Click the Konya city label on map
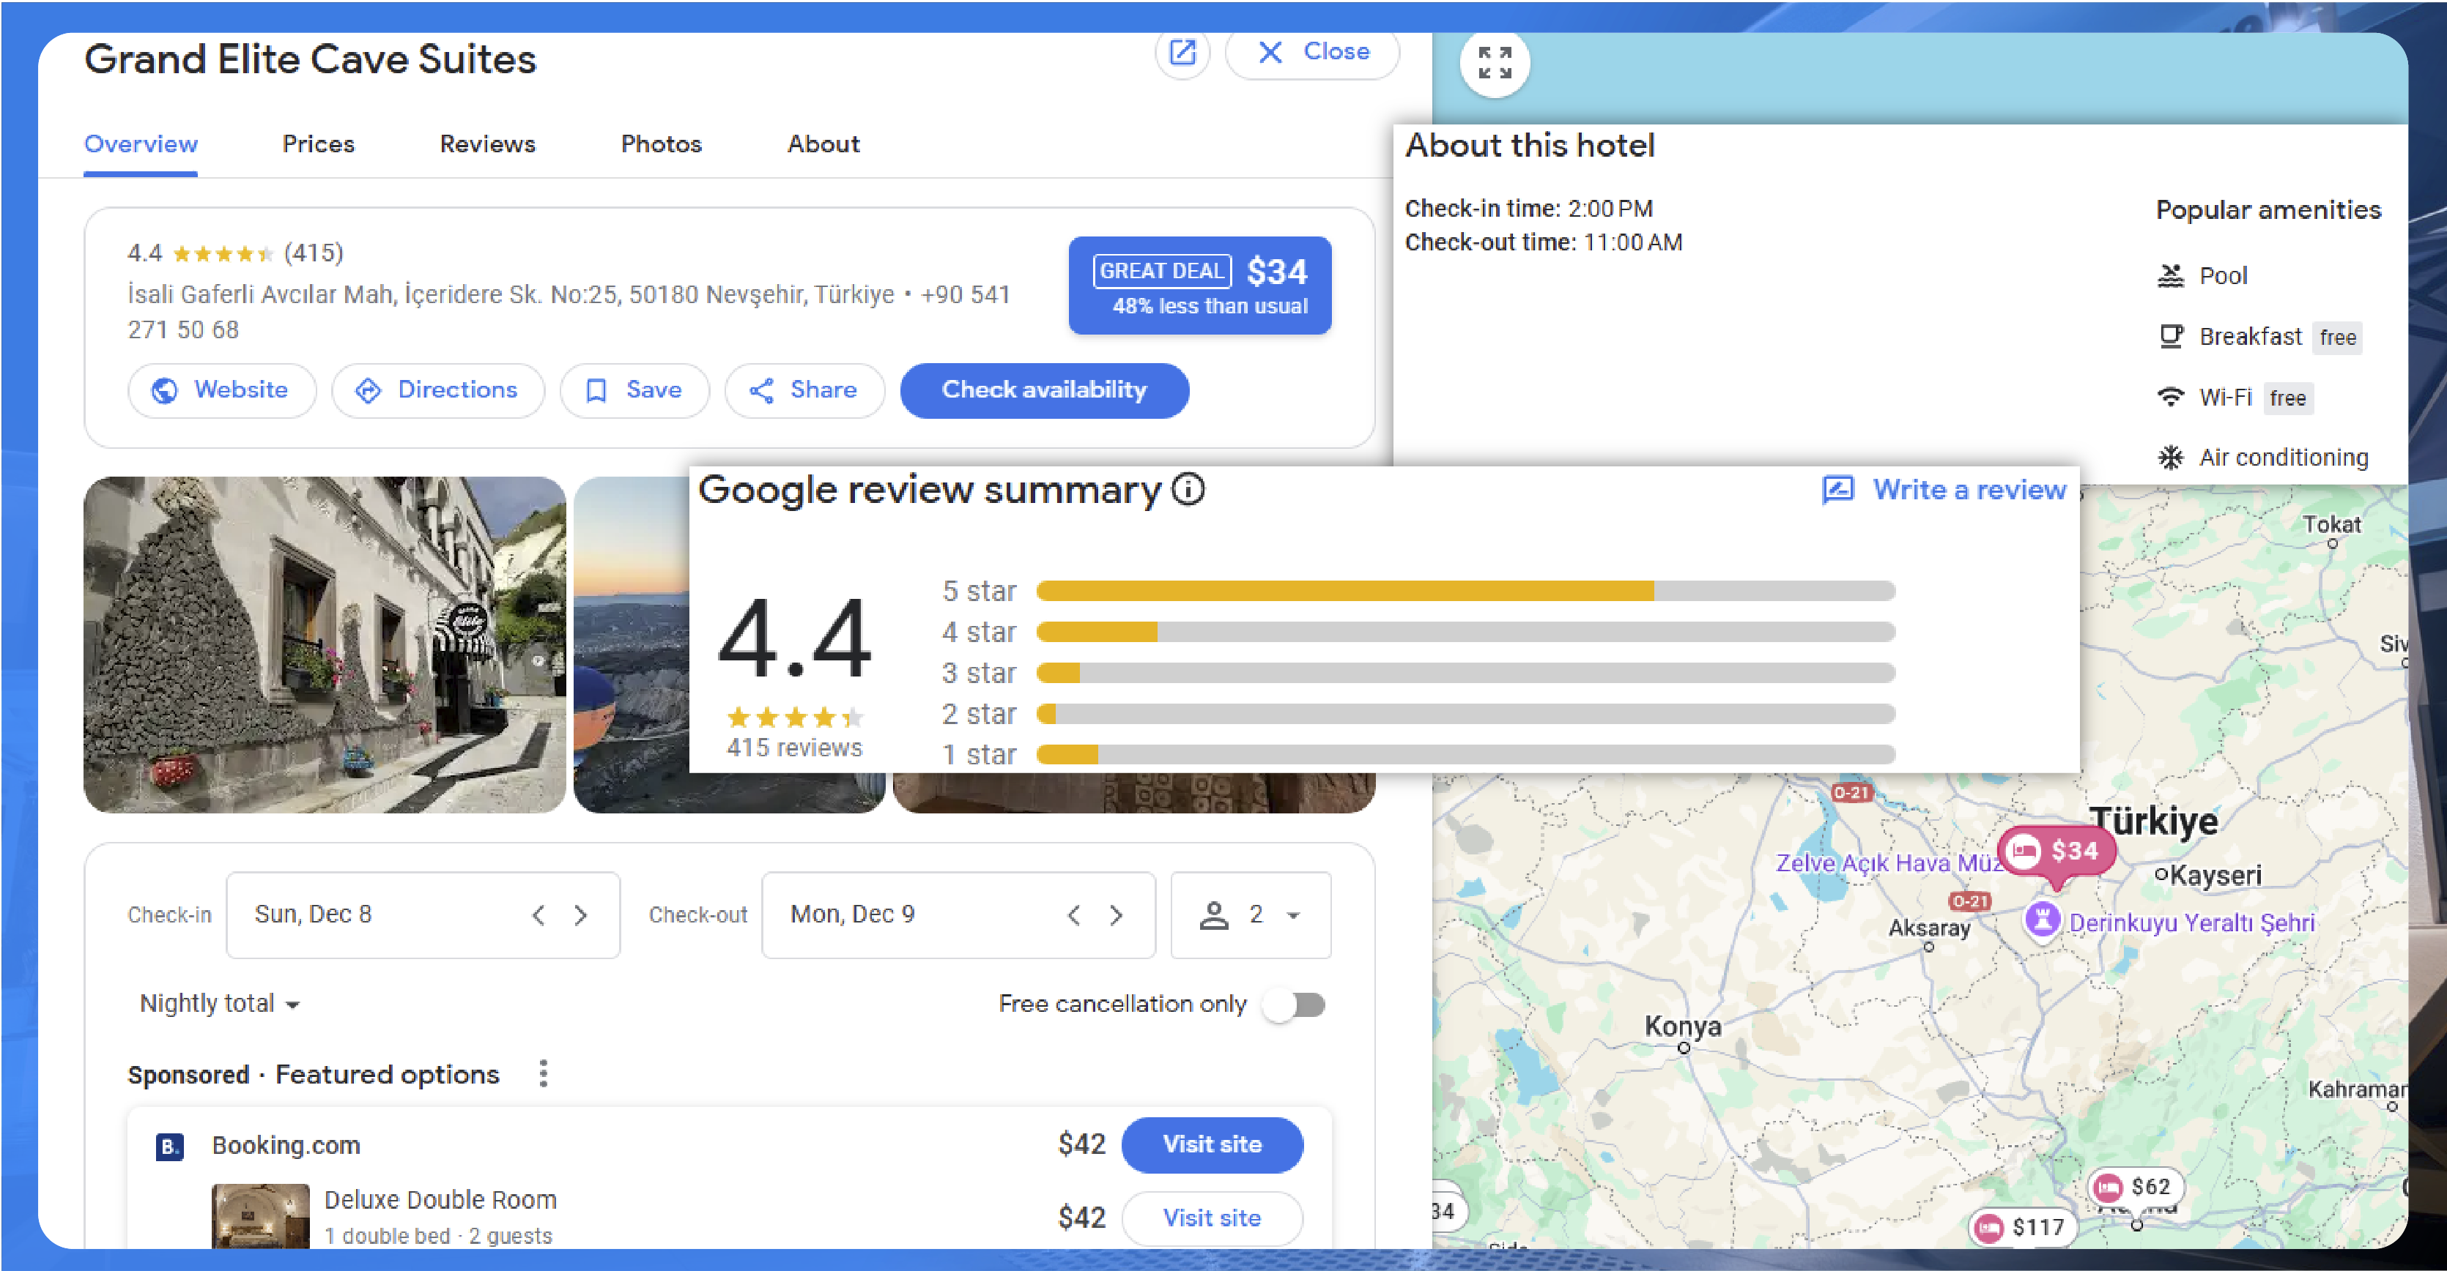This screenshot has height=1271, width=2447. [x=1684, y=1026]
